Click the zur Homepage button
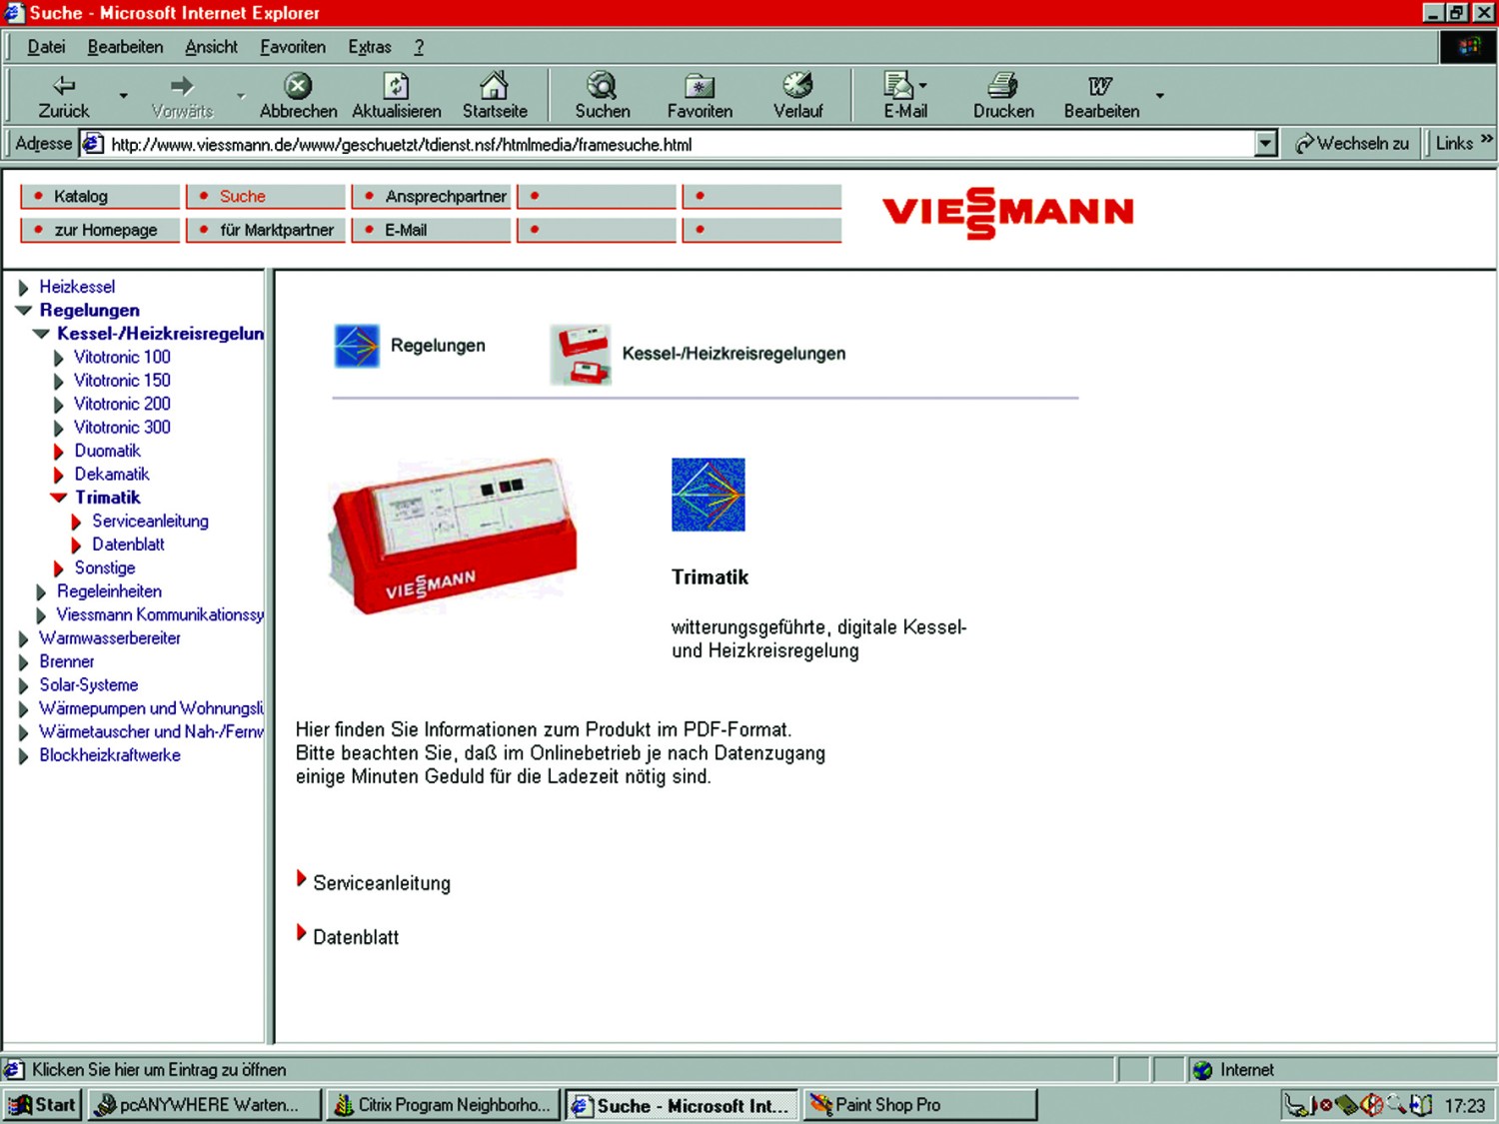Image resolution: width=1499 pixels, height=1124 pixels. [100, 230]
